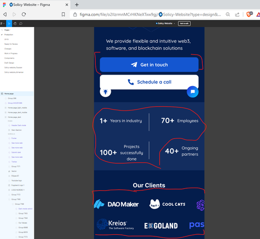Select the Twitter layer
Image resolution: width=260 pixels, height=239 pixels.
tap(14, 162)
